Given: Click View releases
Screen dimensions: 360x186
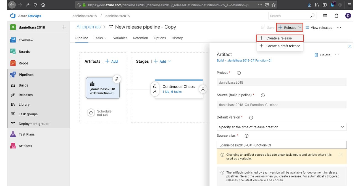Looking at the screenshot, I should 319,28.
